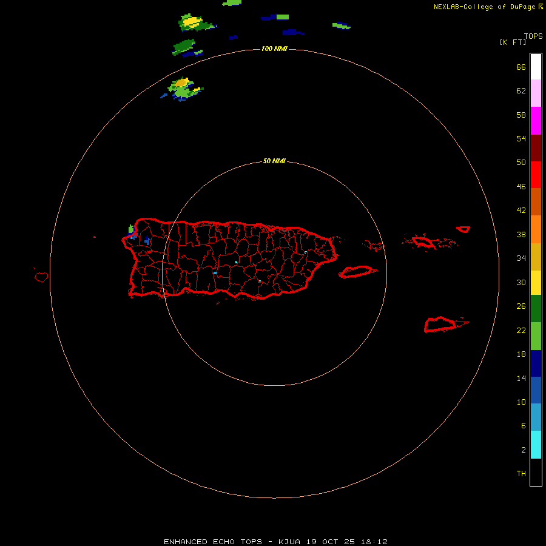Select the "58" legend label
The image size is (546, 546).
click(x=521, y=115)
